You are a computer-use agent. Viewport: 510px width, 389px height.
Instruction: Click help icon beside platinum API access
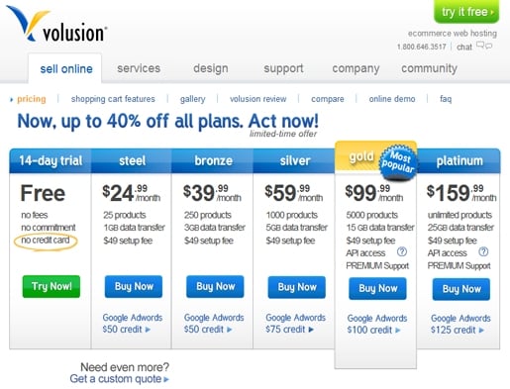483,252
